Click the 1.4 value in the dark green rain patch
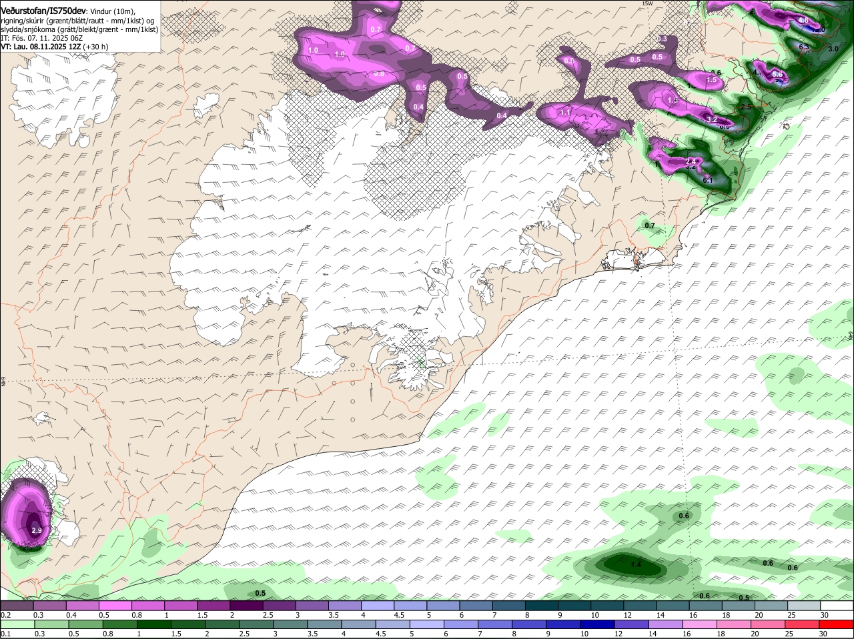 pyautogui.click(x=636, y=564)
